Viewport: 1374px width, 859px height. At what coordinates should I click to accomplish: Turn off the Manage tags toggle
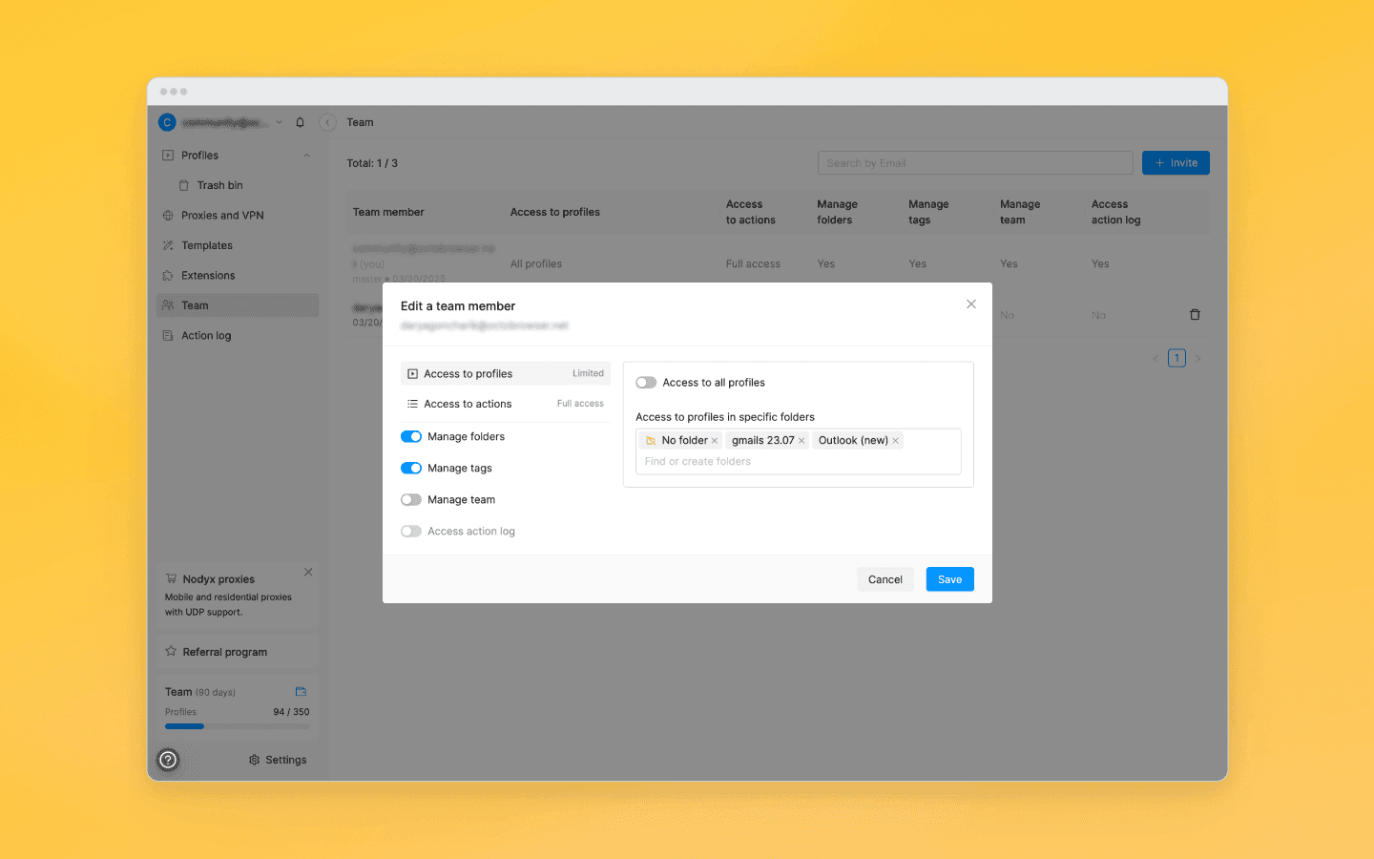coord(411,469)
